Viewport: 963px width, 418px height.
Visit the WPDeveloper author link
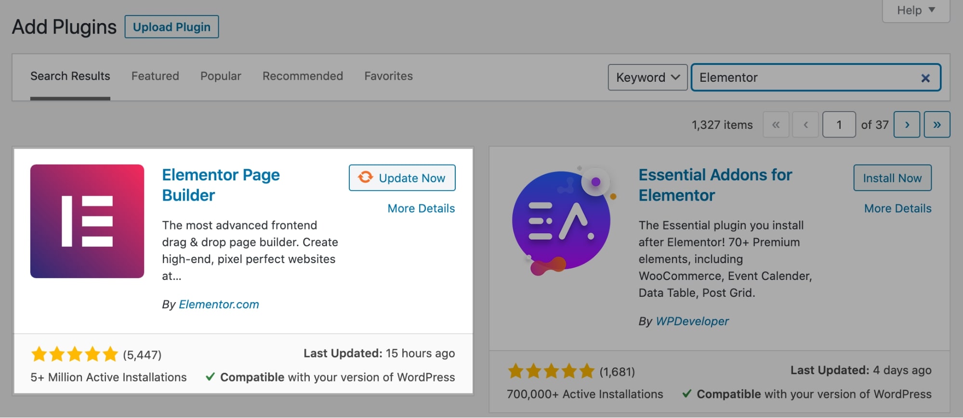tap(692, 321)
